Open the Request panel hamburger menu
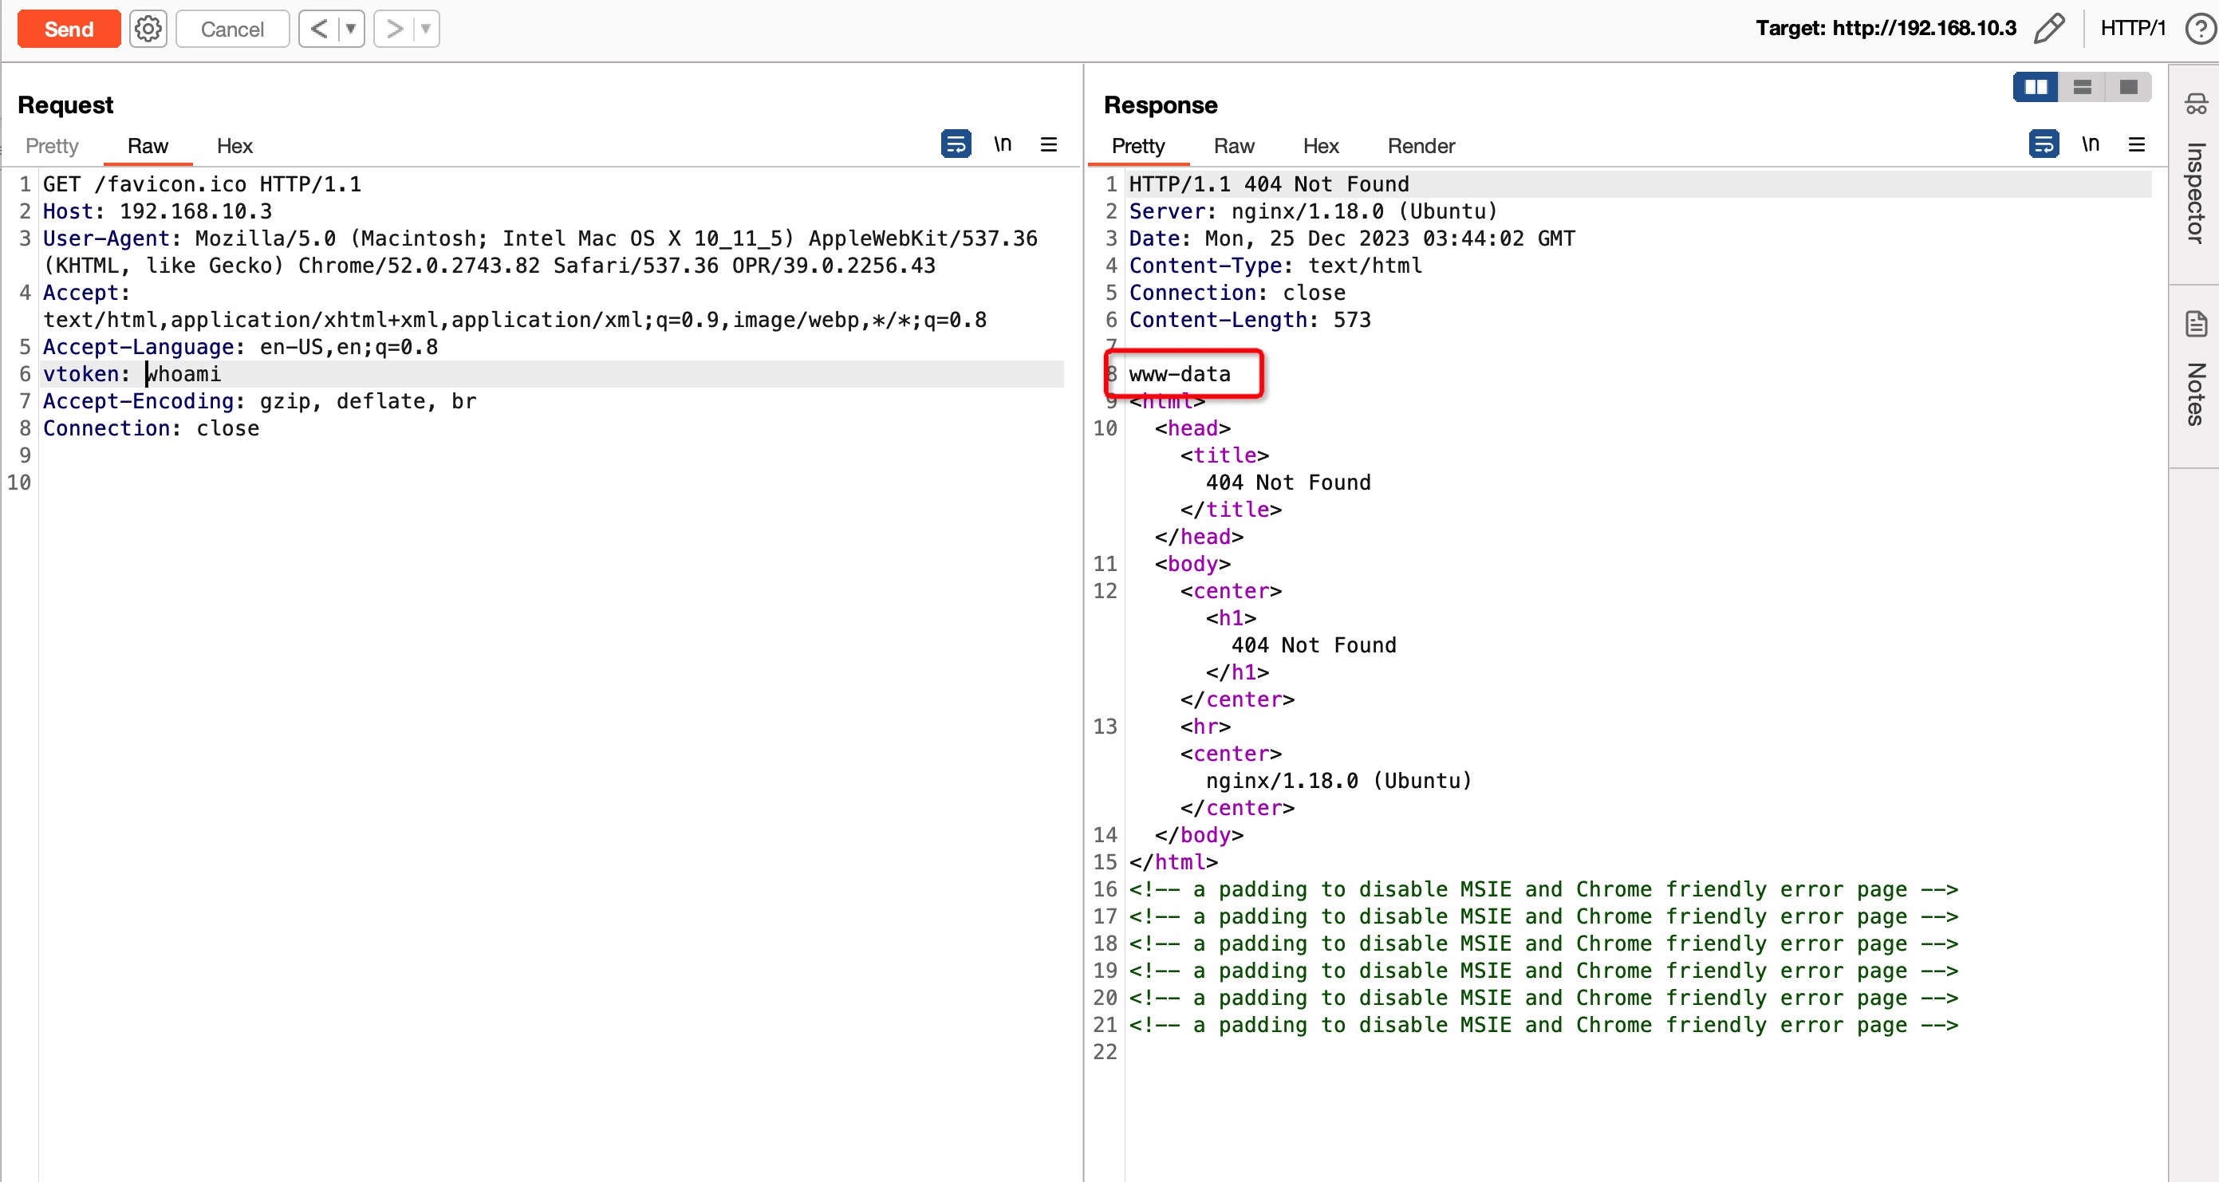The height and width of the screenshot is (1182, 2219). pos(1048,144)
